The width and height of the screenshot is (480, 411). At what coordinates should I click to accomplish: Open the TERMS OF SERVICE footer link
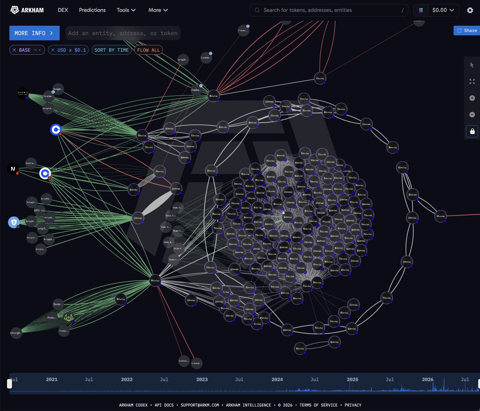[318, 405]
